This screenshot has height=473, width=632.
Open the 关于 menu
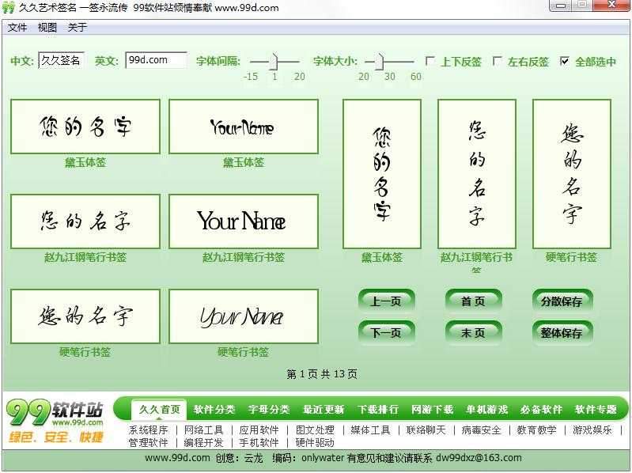click(x=77, y=28)
